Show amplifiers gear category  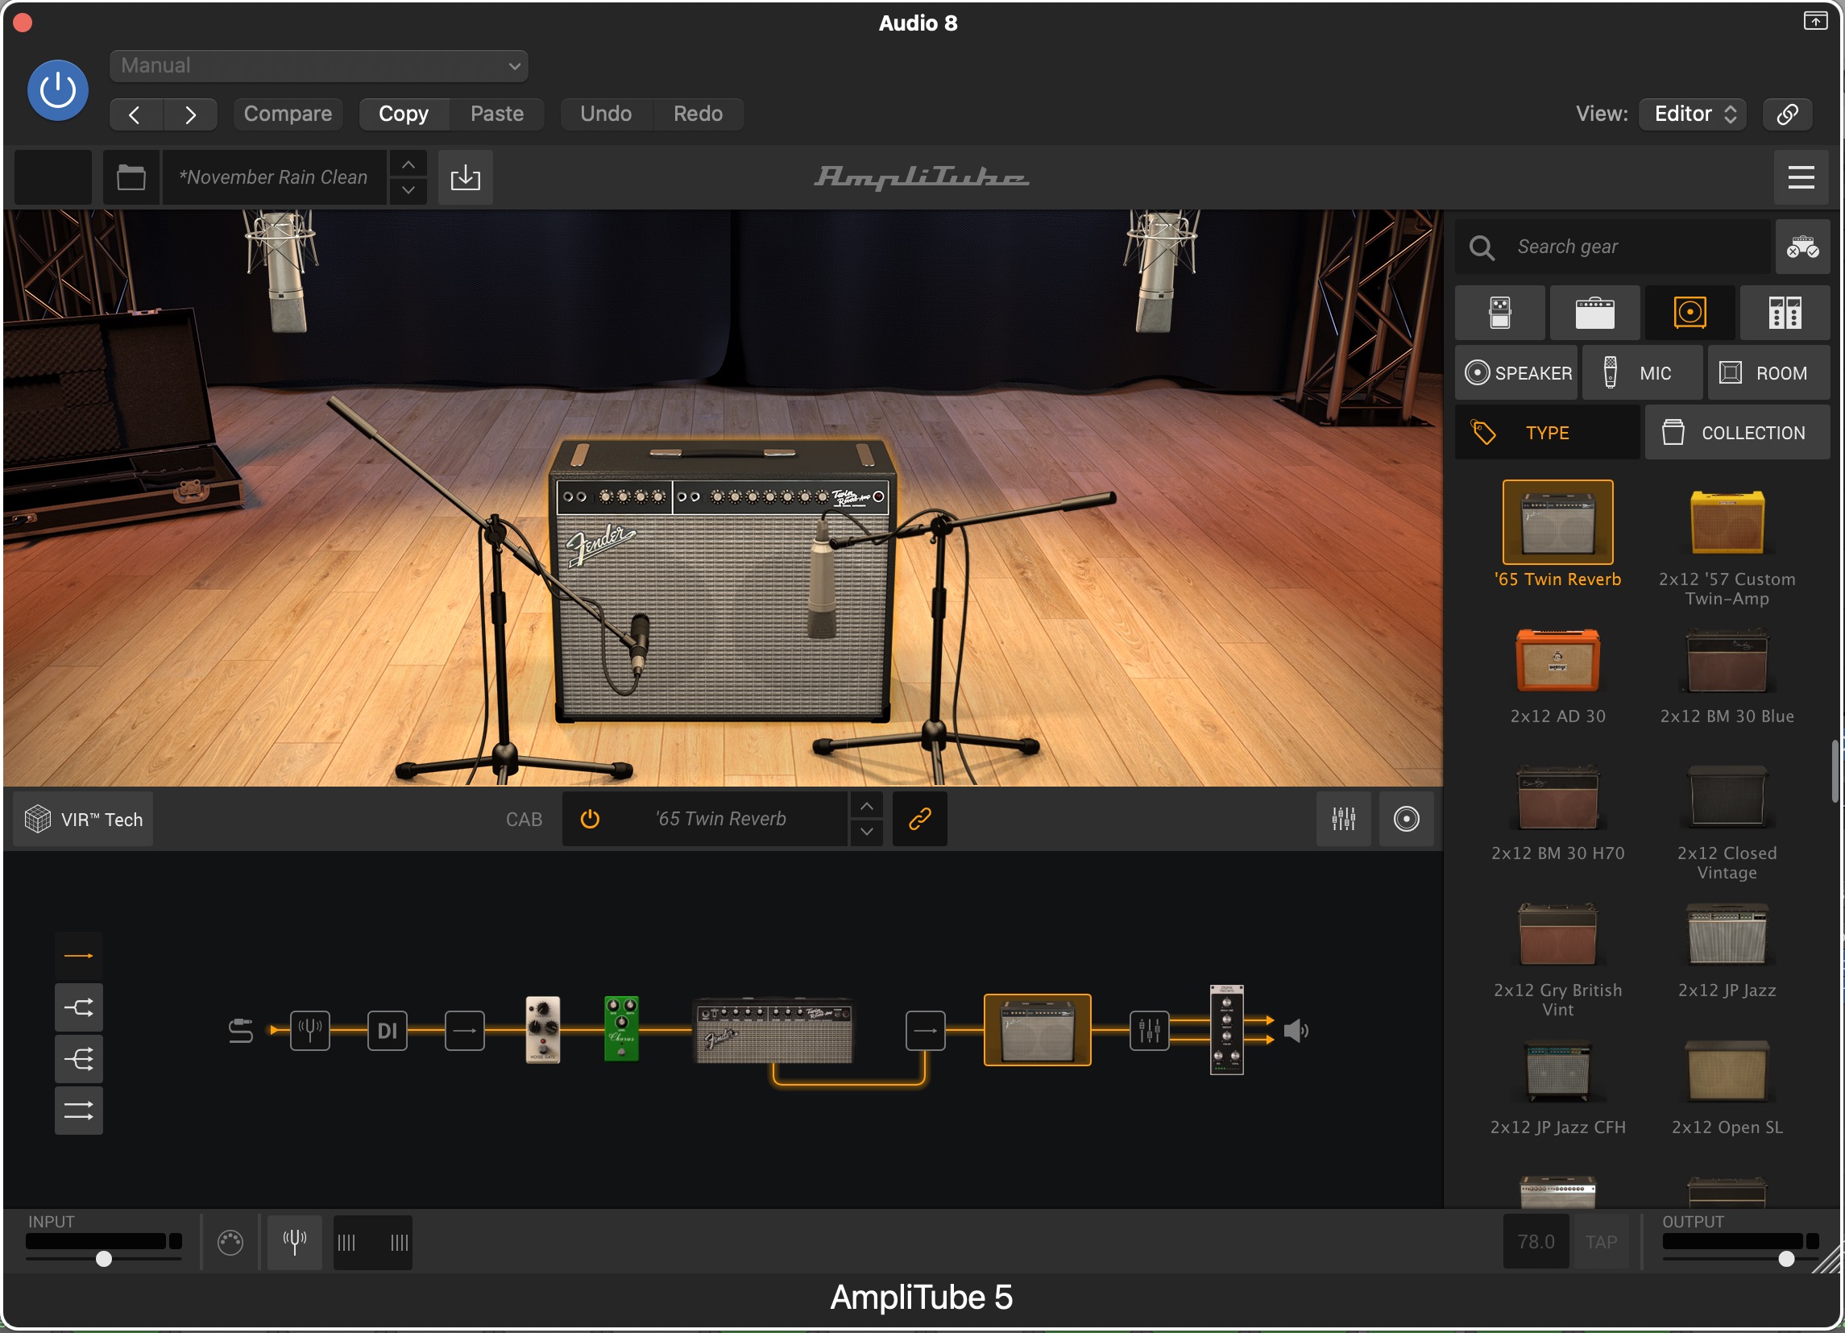tap(1594, 314)
